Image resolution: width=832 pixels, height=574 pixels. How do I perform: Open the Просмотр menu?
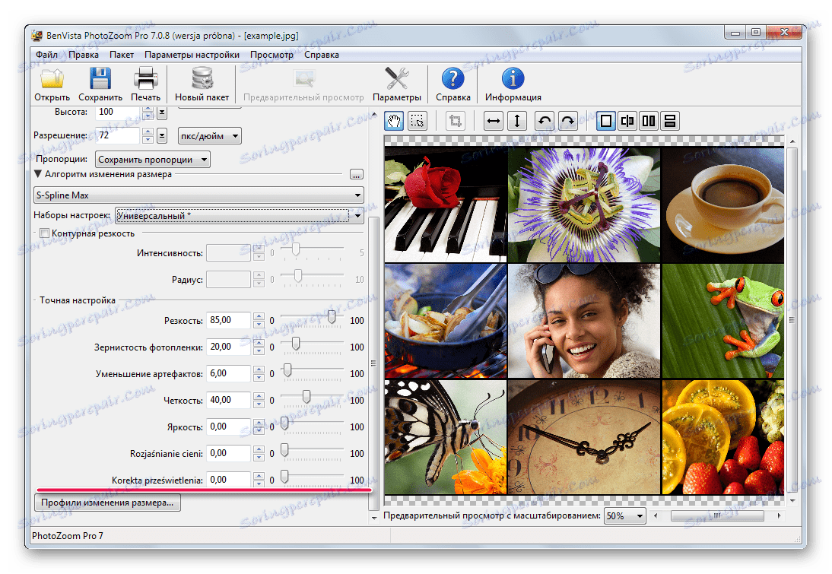point(272,55)
